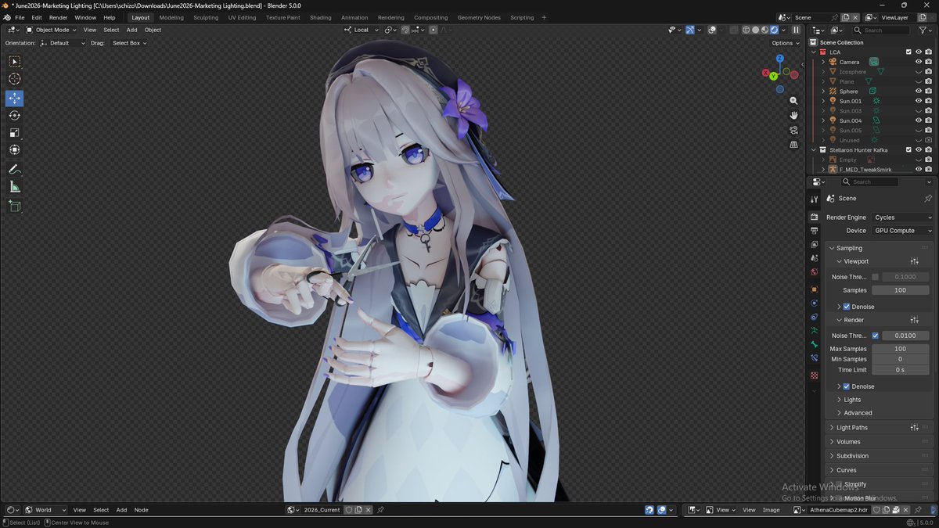939x528 pixels.
Task: Click the Pan view hand icon
Action: pyautogui.click(x=793, y=116)
